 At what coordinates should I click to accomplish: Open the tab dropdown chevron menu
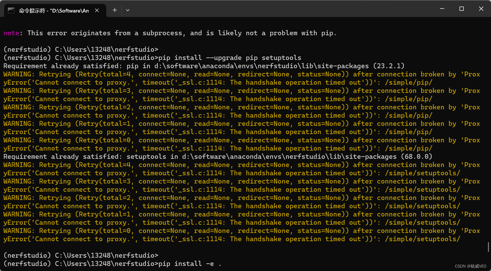point(127,10)
